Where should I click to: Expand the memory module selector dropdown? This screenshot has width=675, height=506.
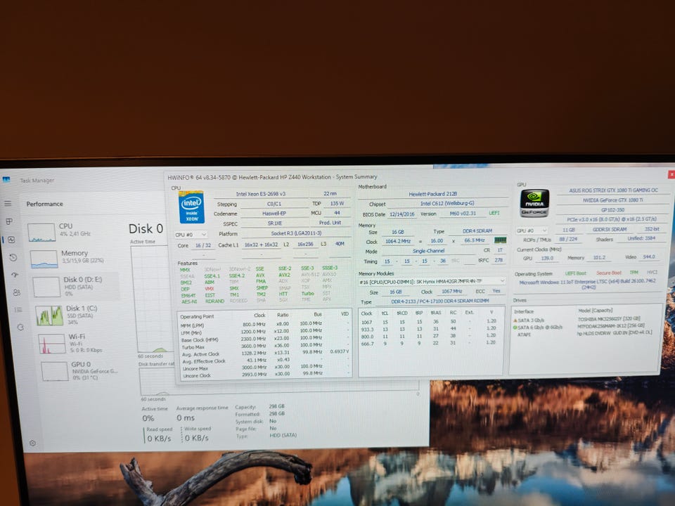(x=431, y=281)
